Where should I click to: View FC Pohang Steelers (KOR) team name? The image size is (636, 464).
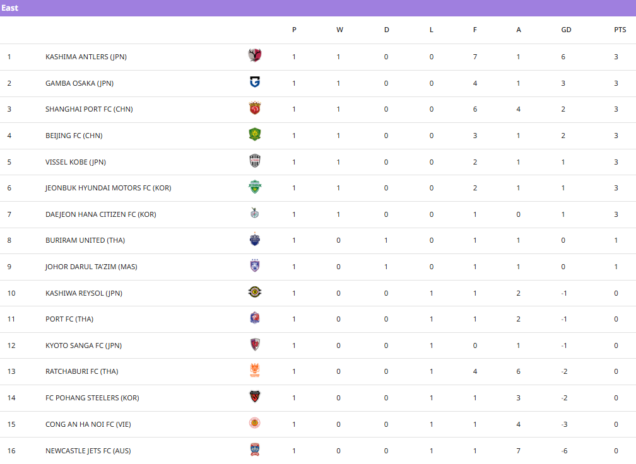(93, 398)
